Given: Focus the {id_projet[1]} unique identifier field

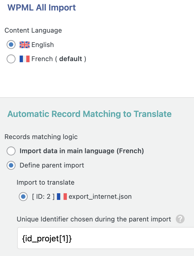Looking at the screenshot, I should (106, 238).
